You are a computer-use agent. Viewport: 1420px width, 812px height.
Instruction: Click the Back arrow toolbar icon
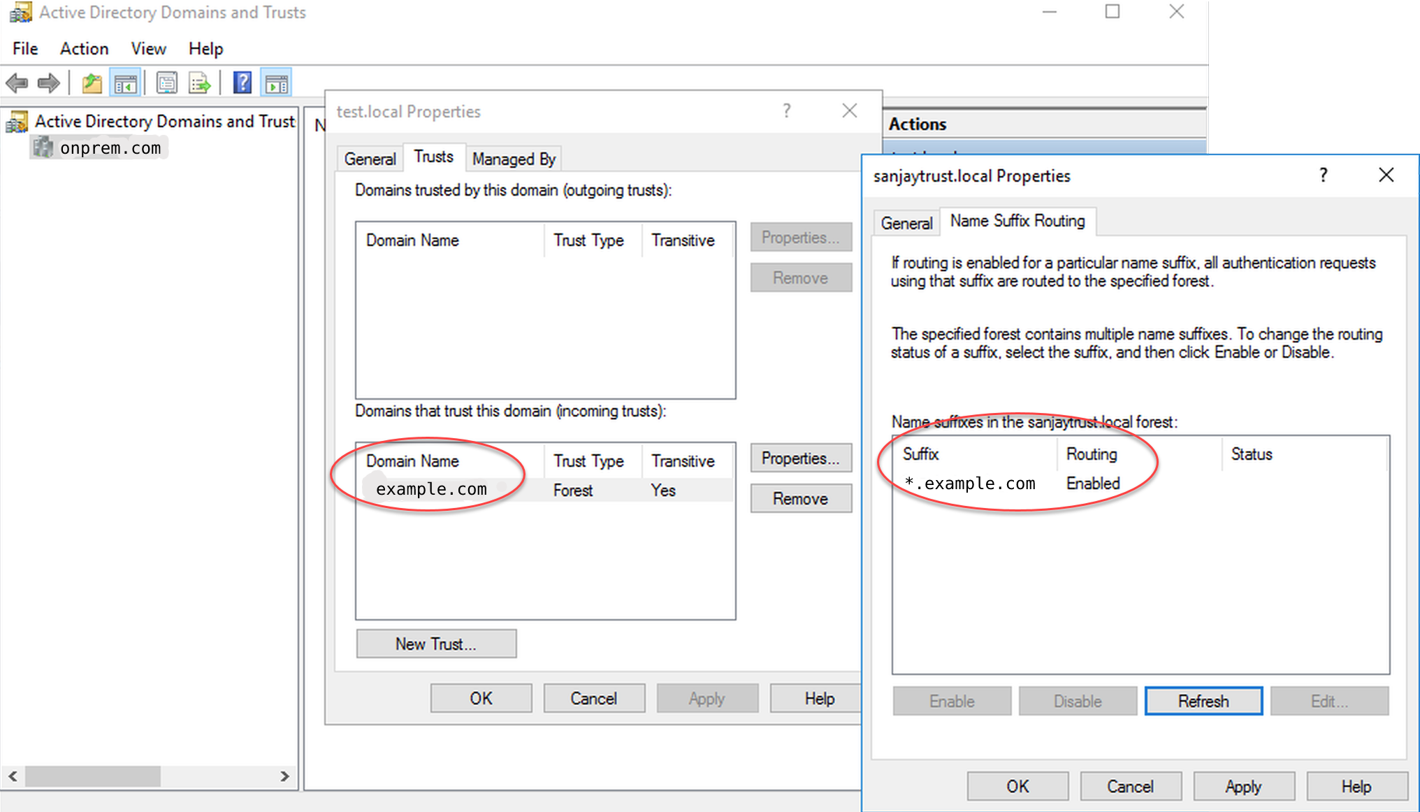[x=17, y=84]
